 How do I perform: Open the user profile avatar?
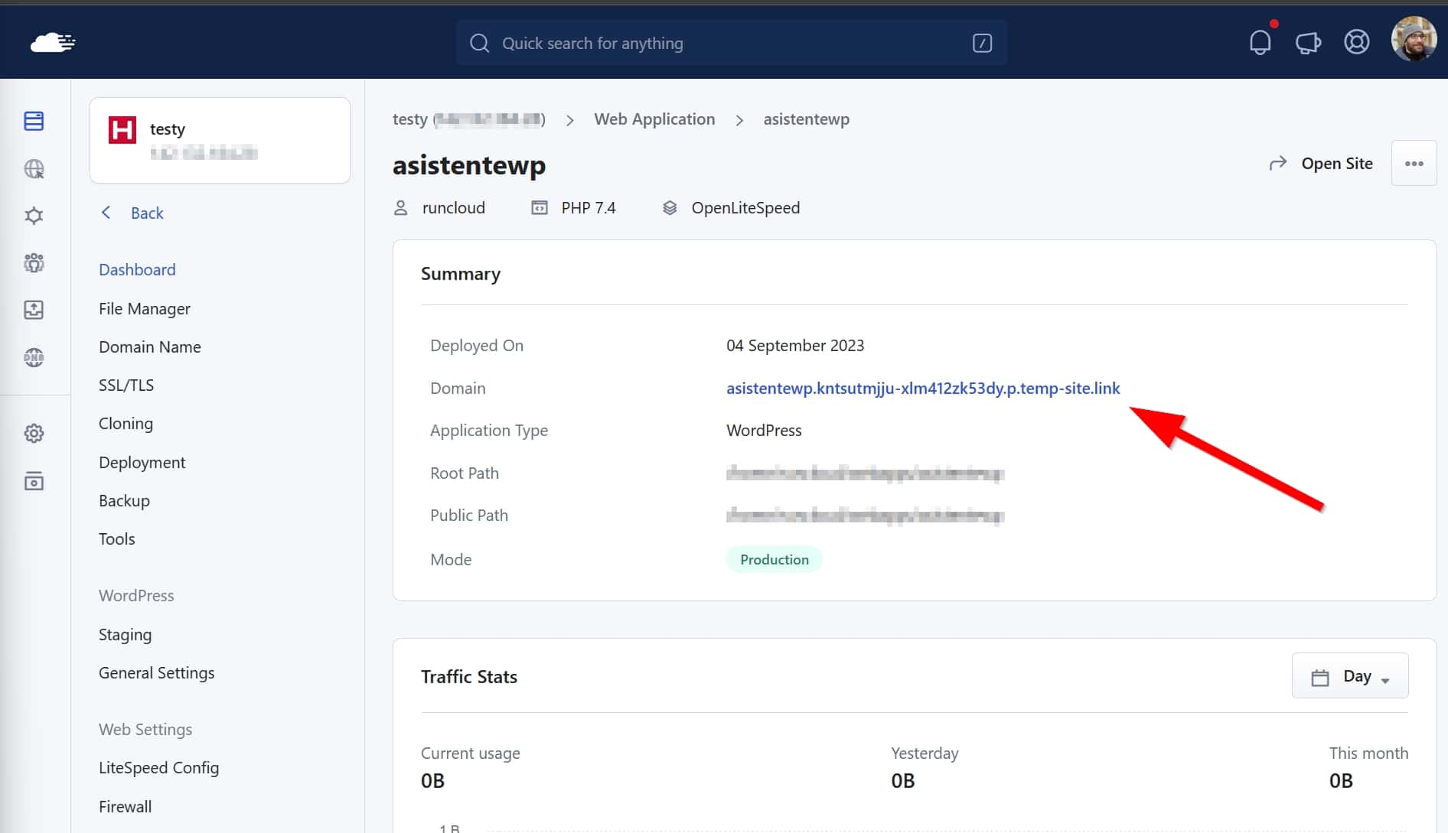click(1413, 40)
